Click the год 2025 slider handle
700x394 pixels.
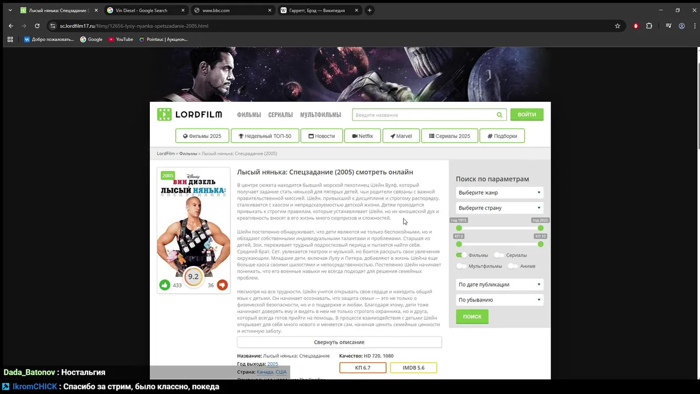coord(540,228)
